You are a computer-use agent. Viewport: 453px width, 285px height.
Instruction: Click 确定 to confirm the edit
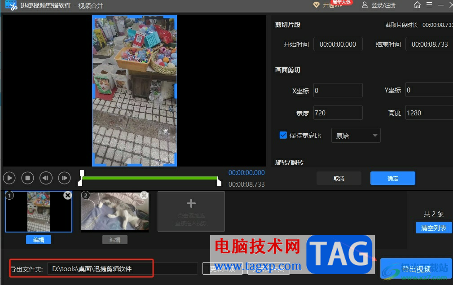click(393, 178)
